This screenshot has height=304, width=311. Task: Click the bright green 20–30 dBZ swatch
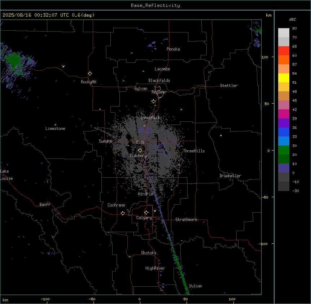pos(284,150)
